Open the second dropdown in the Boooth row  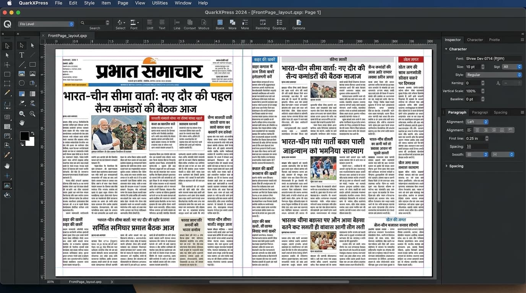click(x=502, y=155)
